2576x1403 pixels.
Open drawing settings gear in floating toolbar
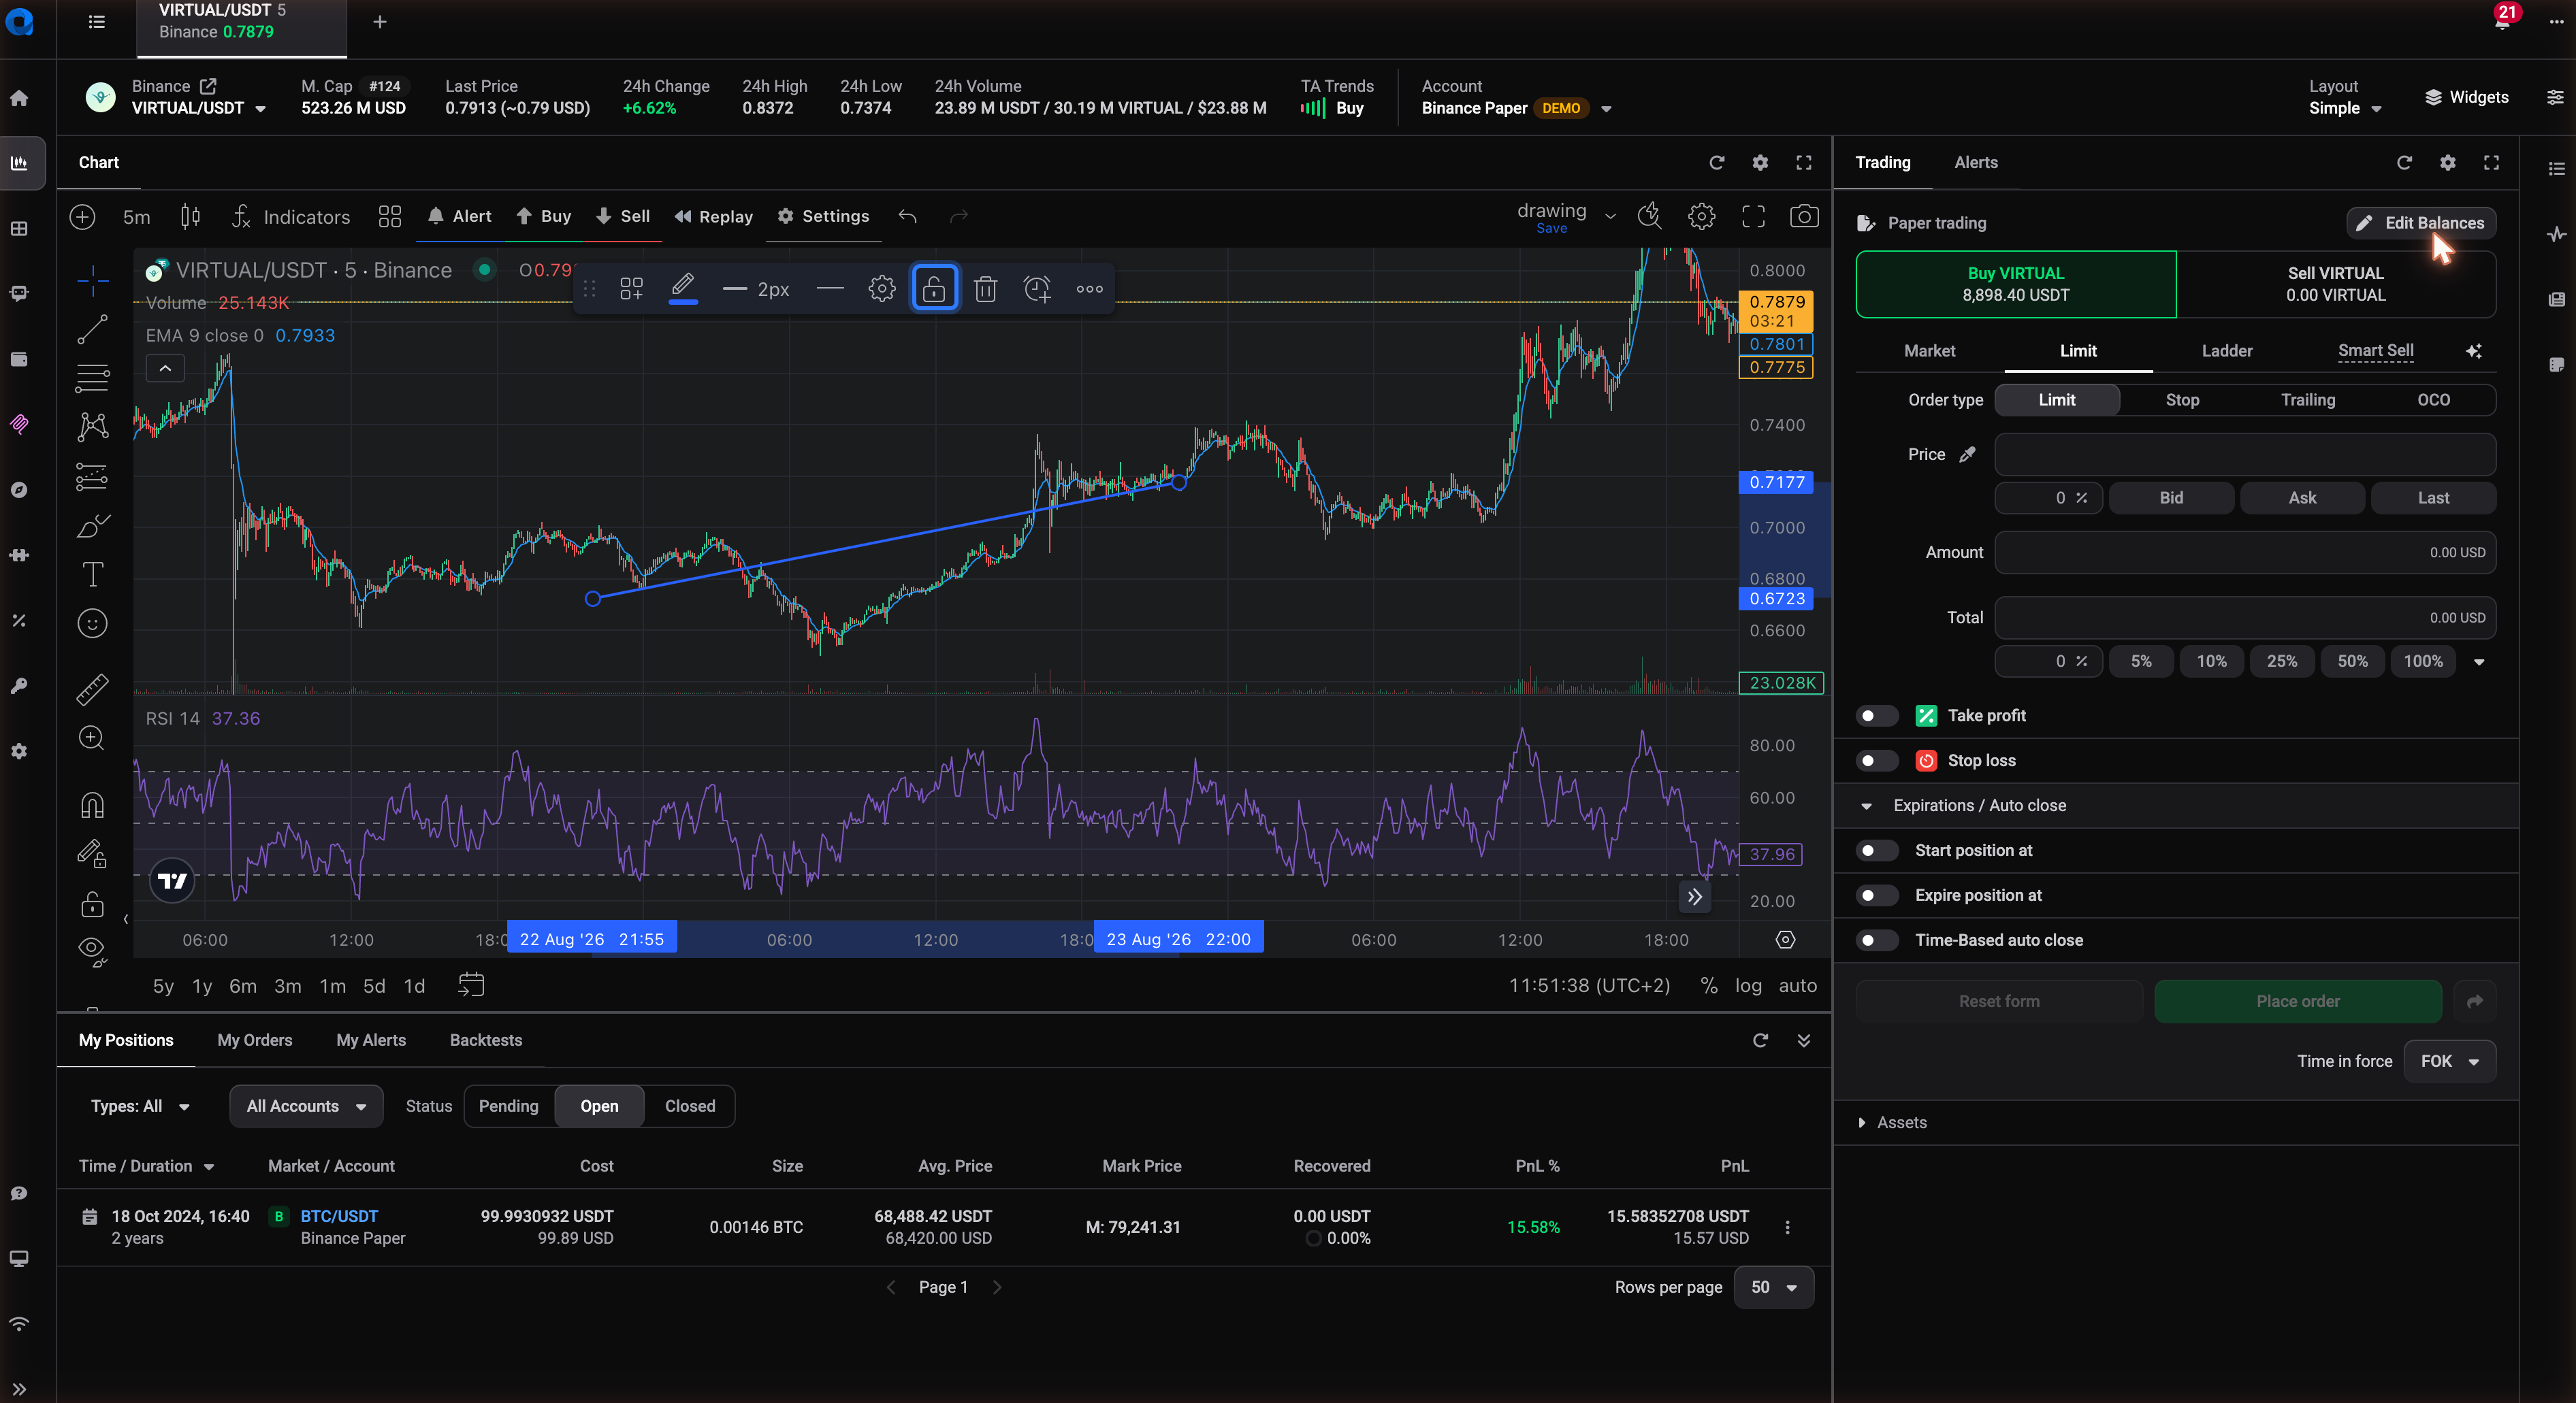click(x=881, y=290)
